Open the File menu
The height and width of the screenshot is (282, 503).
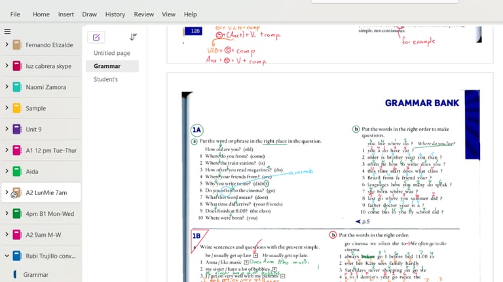(15, 14)
